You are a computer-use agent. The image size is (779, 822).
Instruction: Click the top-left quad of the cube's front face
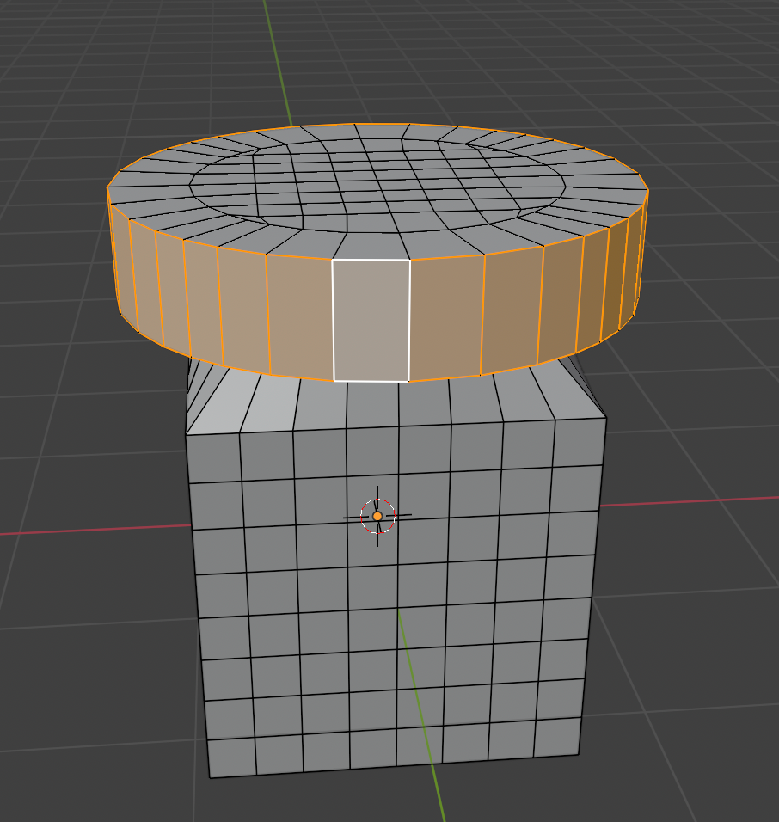coord(213,458)
